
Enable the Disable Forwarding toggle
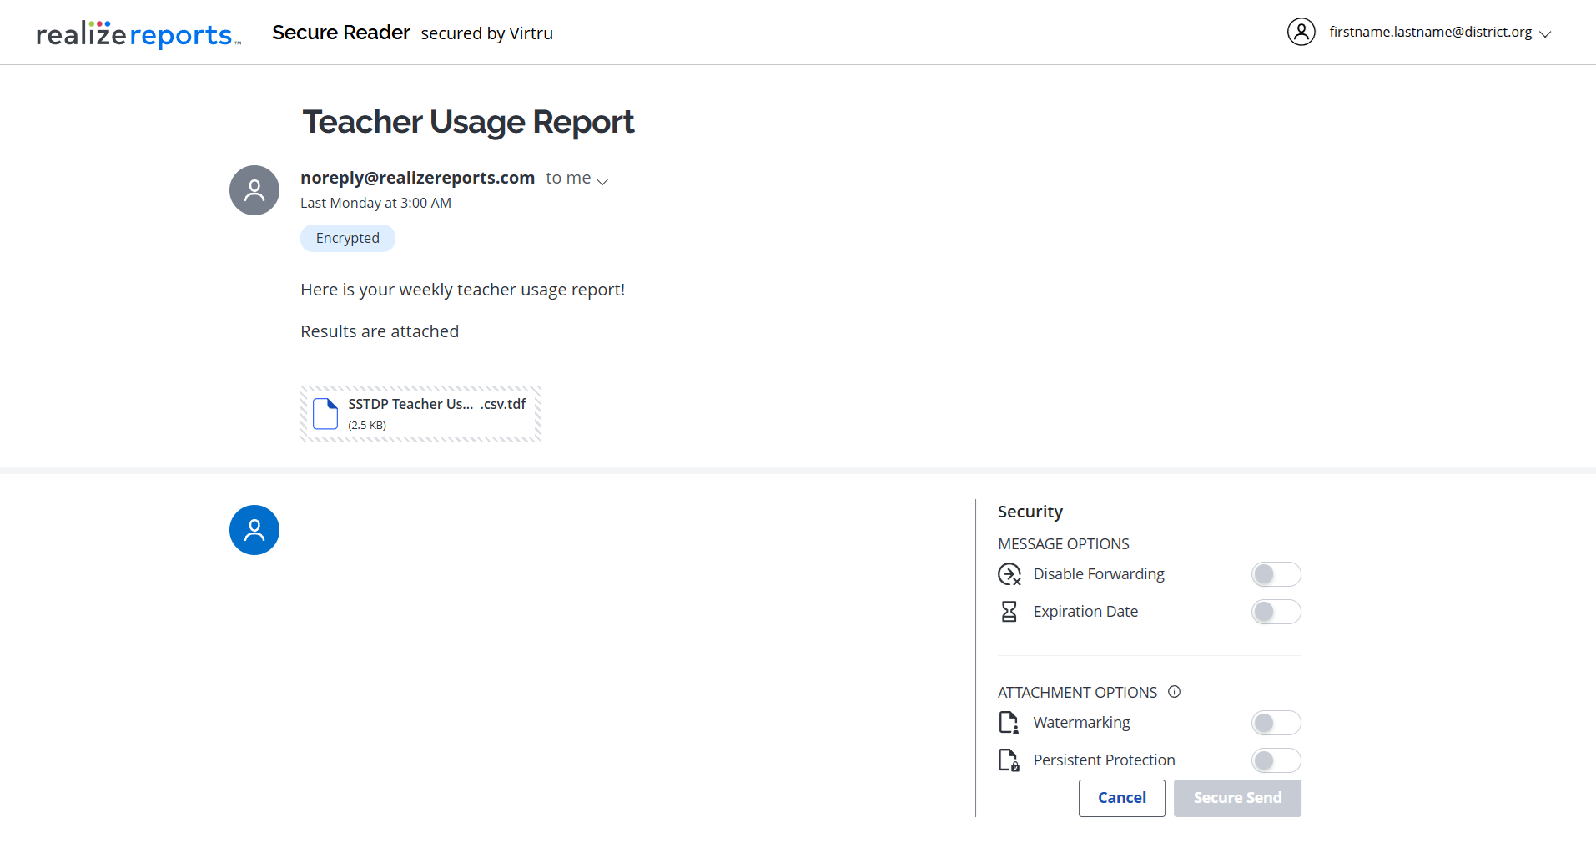(x=1276, y=574)
